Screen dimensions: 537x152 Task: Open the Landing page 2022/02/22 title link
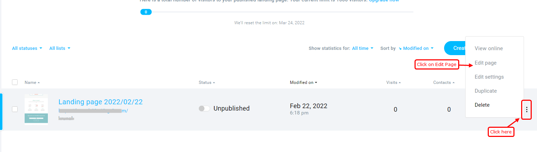(x=100, y=102)
